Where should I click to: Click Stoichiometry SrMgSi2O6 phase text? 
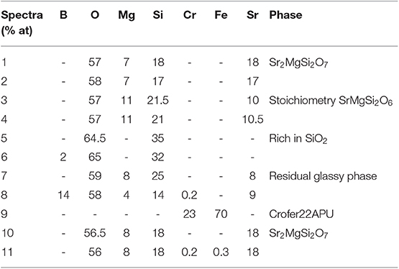coord(331,101)
